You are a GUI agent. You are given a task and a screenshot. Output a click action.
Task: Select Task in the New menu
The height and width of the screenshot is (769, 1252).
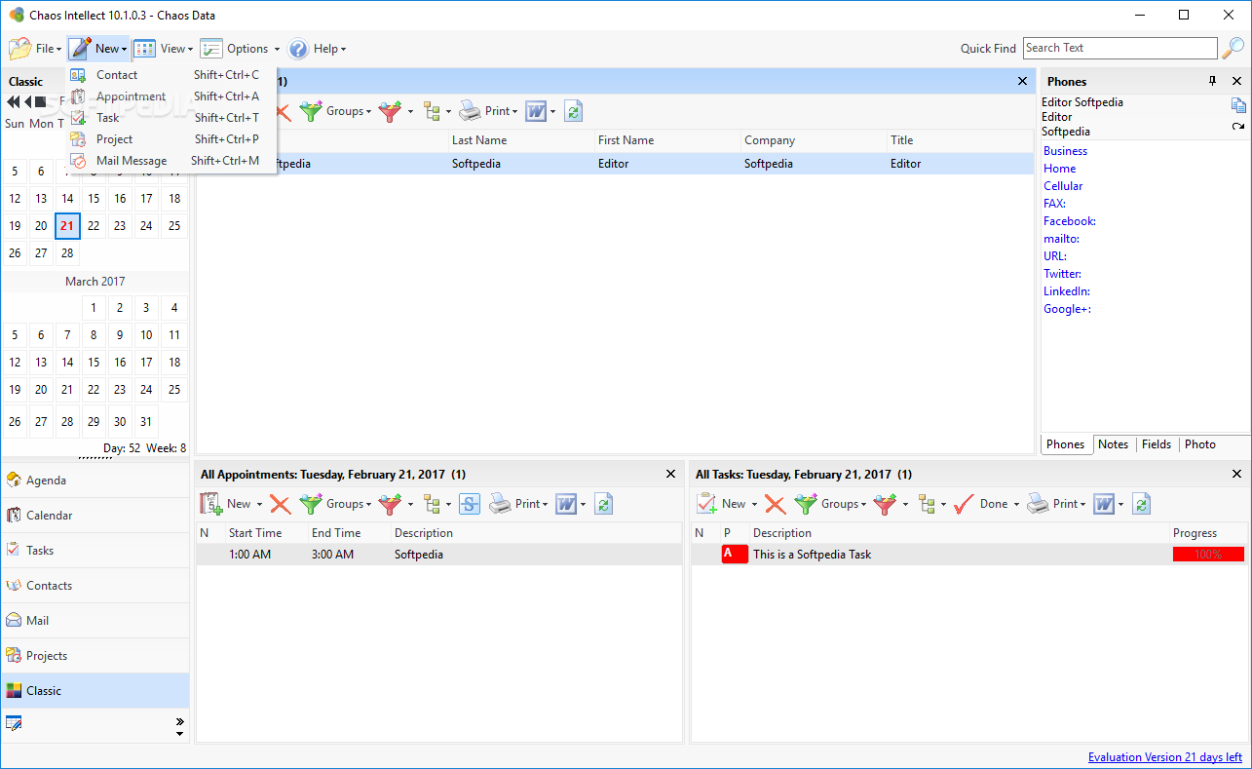171,118
